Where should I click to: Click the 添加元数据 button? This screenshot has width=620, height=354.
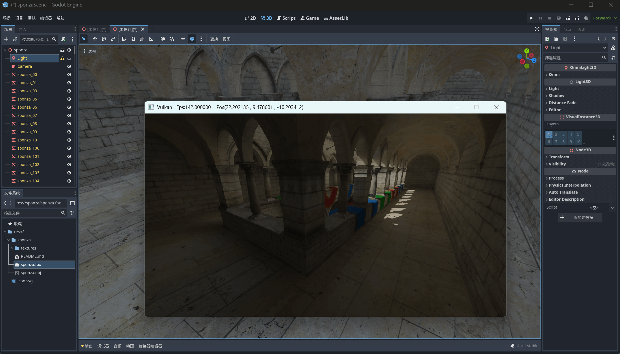[580, 218]
